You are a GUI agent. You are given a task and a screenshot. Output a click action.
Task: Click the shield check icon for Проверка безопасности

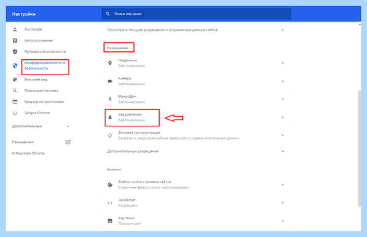[x=15, y=52]
